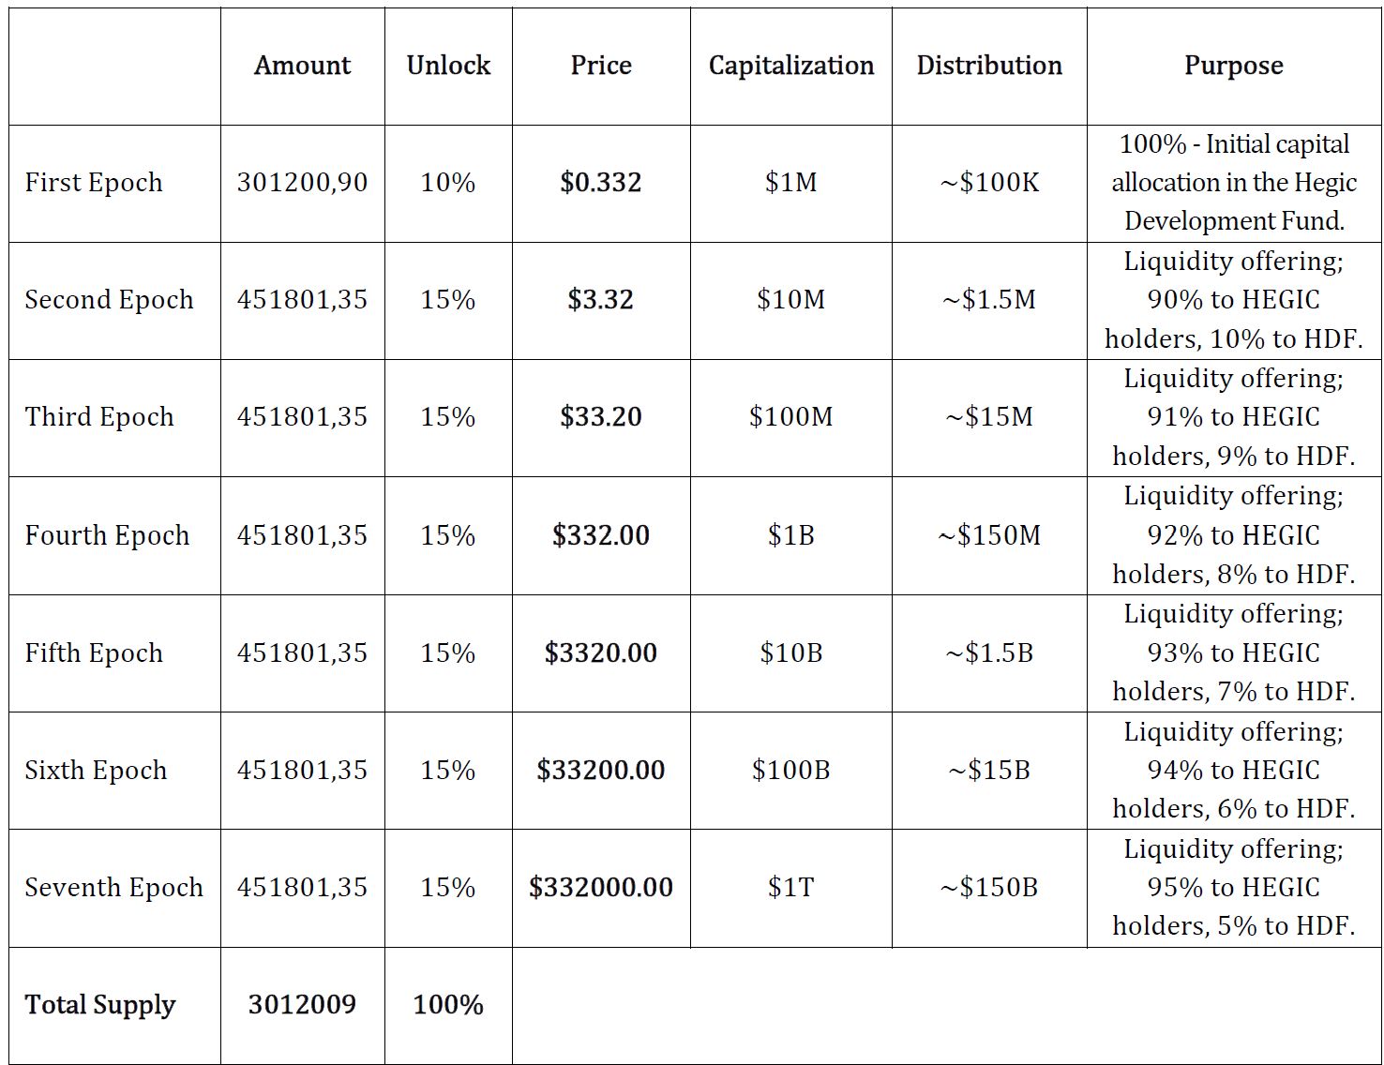Click the Second Epoch row label
The width and height of the screenshot is (1384, 1065).
tap(109, 300)
